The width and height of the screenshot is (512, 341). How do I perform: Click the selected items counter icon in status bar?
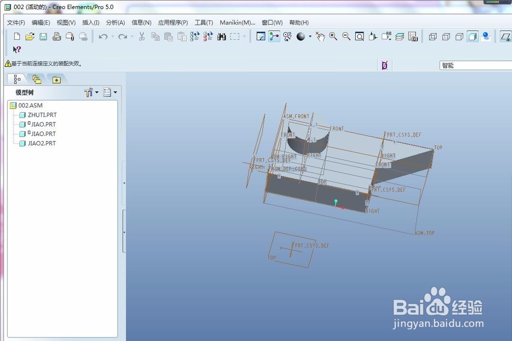[385, 66]
